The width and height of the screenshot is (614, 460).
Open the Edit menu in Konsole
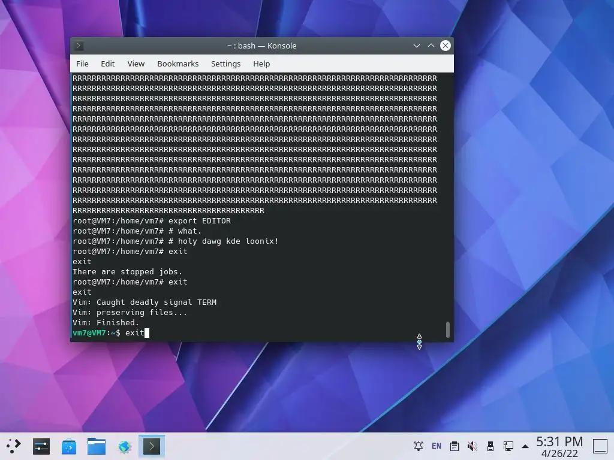[107, 63]
